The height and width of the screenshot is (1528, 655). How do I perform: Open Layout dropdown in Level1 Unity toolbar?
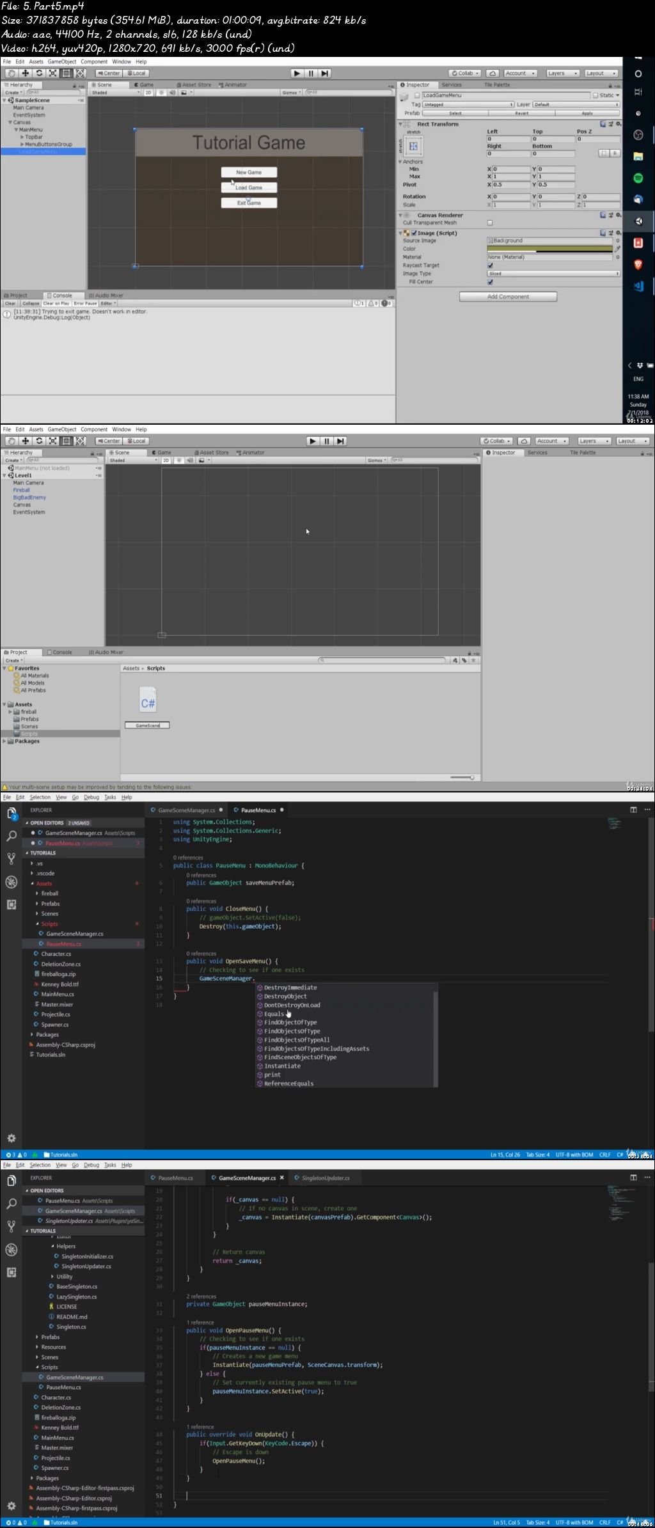coord(631,441)
